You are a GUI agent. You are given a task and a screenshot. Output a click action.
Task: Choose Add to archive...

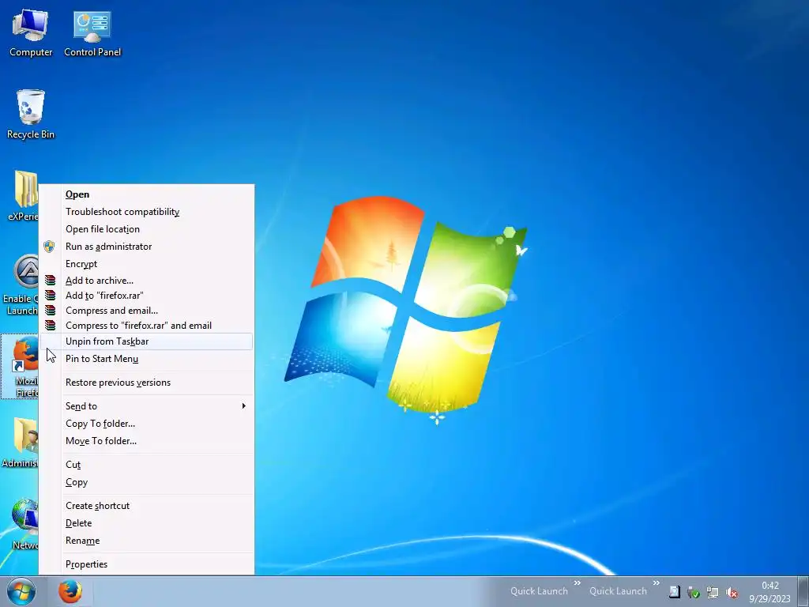point(146,281)
